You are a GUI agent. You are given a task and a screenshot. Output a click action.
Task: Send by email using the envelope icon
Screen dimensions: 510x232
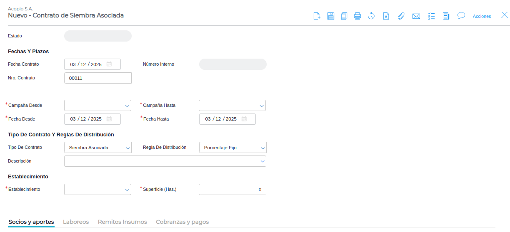point(416,16)
